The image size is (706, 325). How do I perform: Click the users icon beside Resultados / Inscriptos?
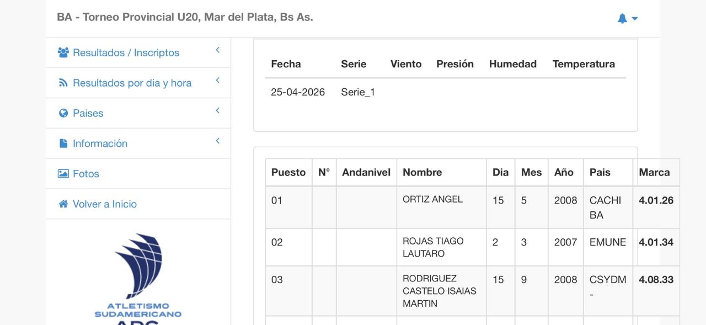(x=63, y=52)
